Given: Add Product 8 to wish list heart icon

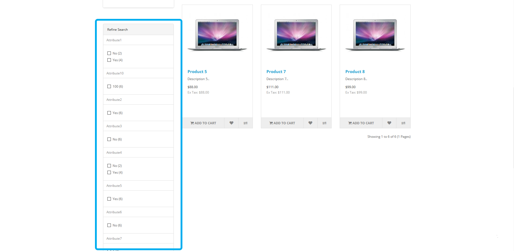Looking at the screenshot, I should click(389, 123).
